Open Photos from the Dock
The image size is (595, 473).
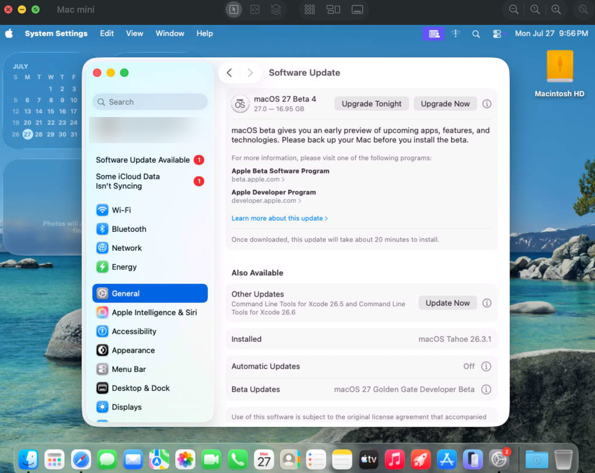[185, 459]
